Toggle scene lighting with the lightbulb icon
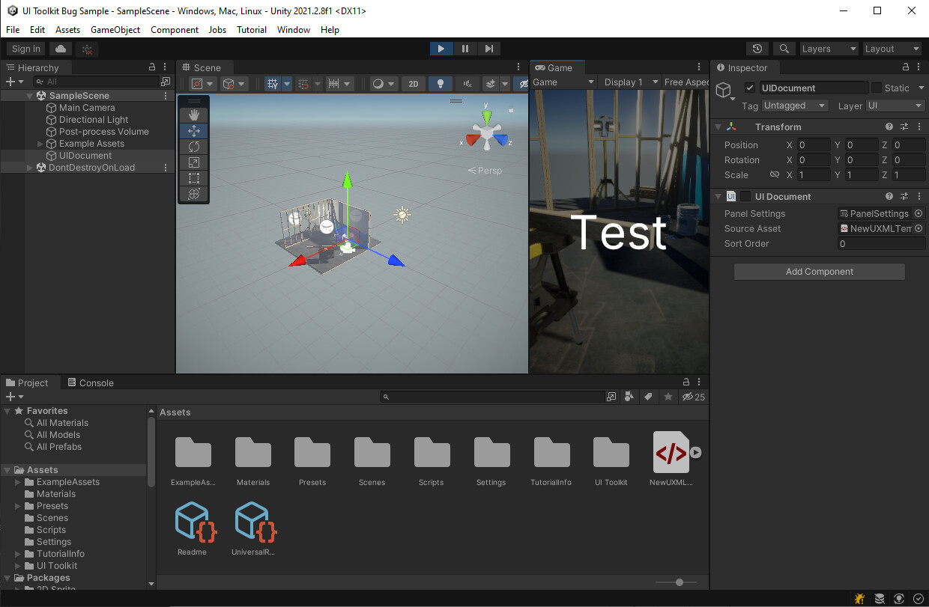The width and height of the screenshot is (929, 607). (441, 83)
